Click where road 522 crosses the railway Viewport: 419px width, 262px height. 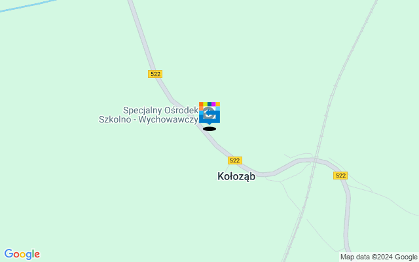[316, 160]
